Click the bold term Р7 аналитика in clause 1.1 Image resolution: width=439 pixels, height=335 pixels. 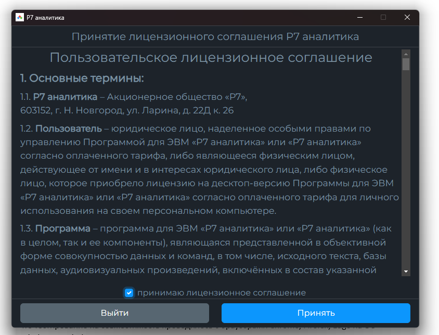pyautogui.click(x=65, y=97)
